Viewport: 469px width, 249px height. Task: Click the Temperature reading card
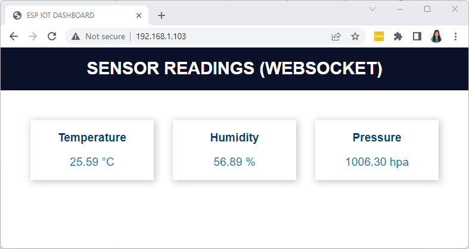[92, 150]
